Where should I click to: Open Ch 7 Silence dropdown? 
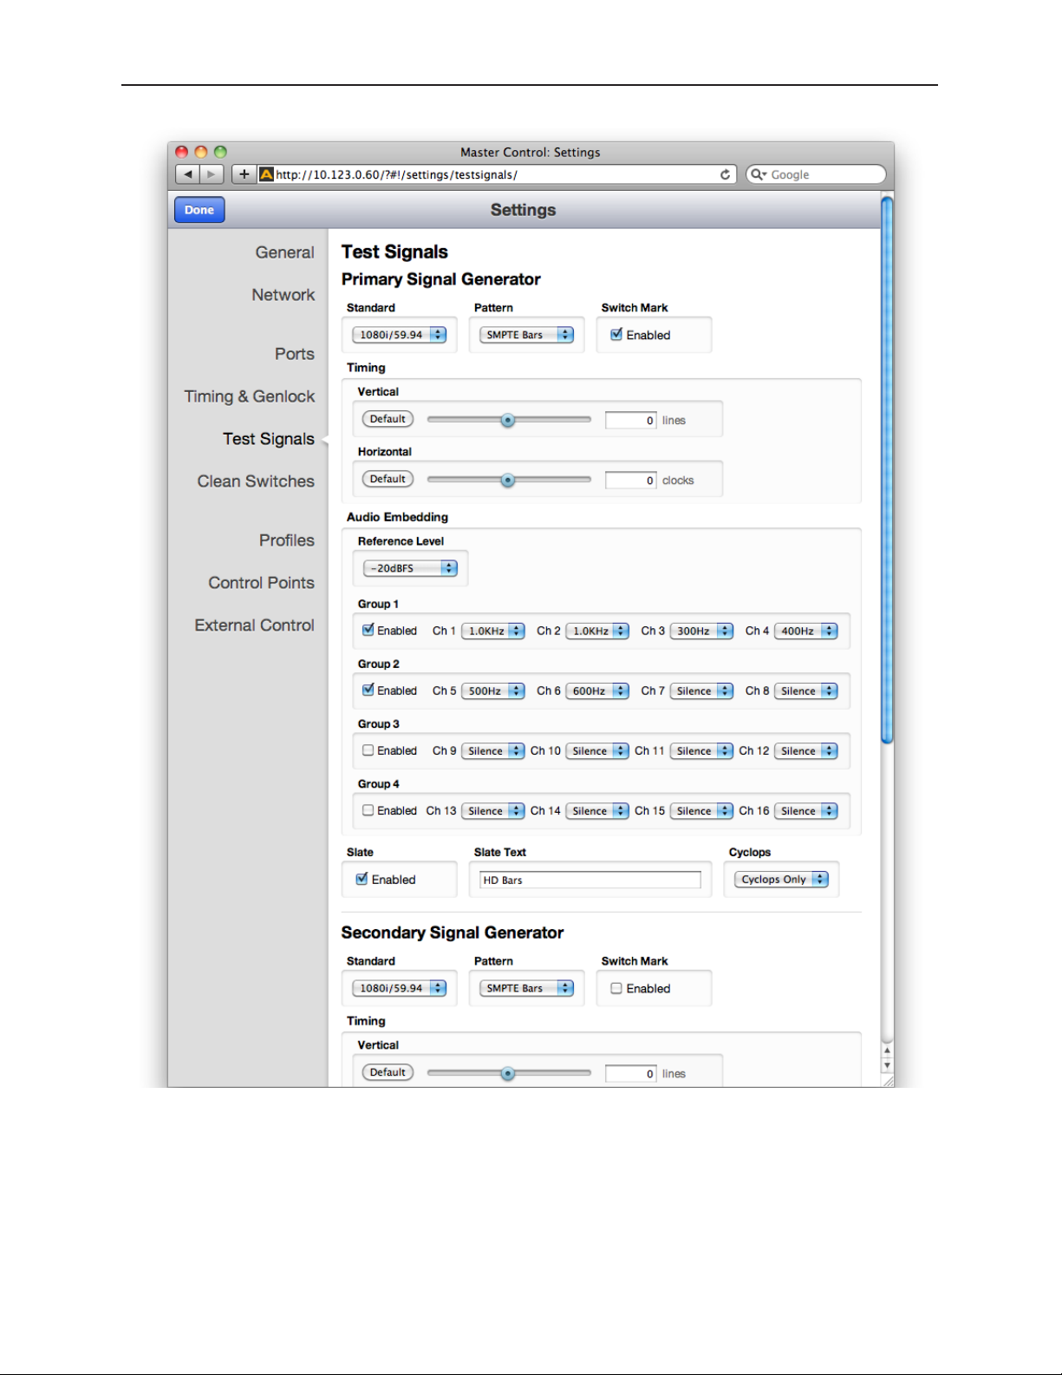(701, 691)
